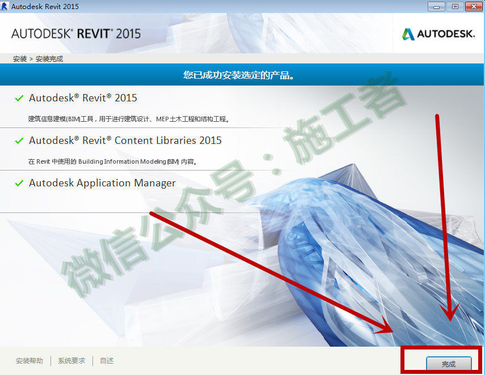
Task: Click the Autodesk logo at top right
Action: [438, 34]
